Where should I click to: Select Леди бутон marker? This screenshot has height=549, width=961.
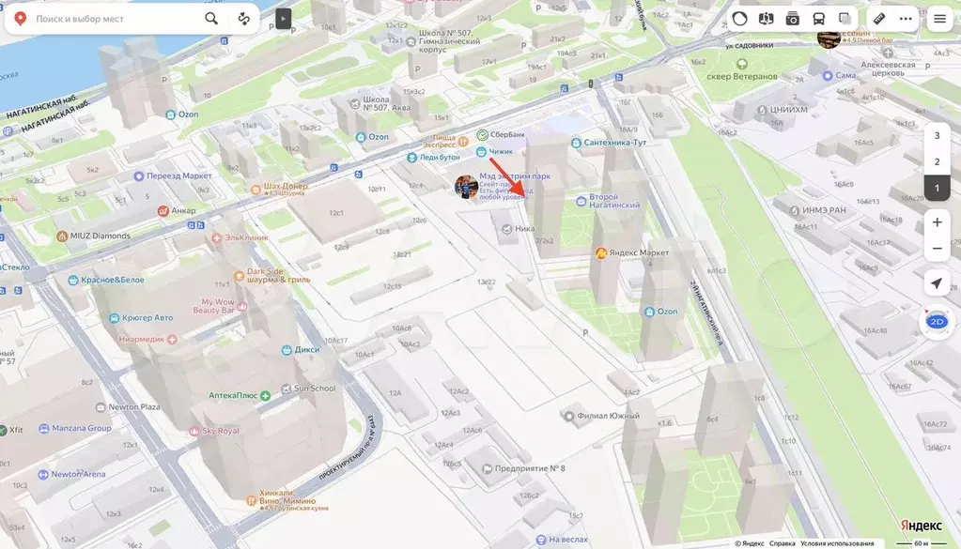(x=411, y=158)
